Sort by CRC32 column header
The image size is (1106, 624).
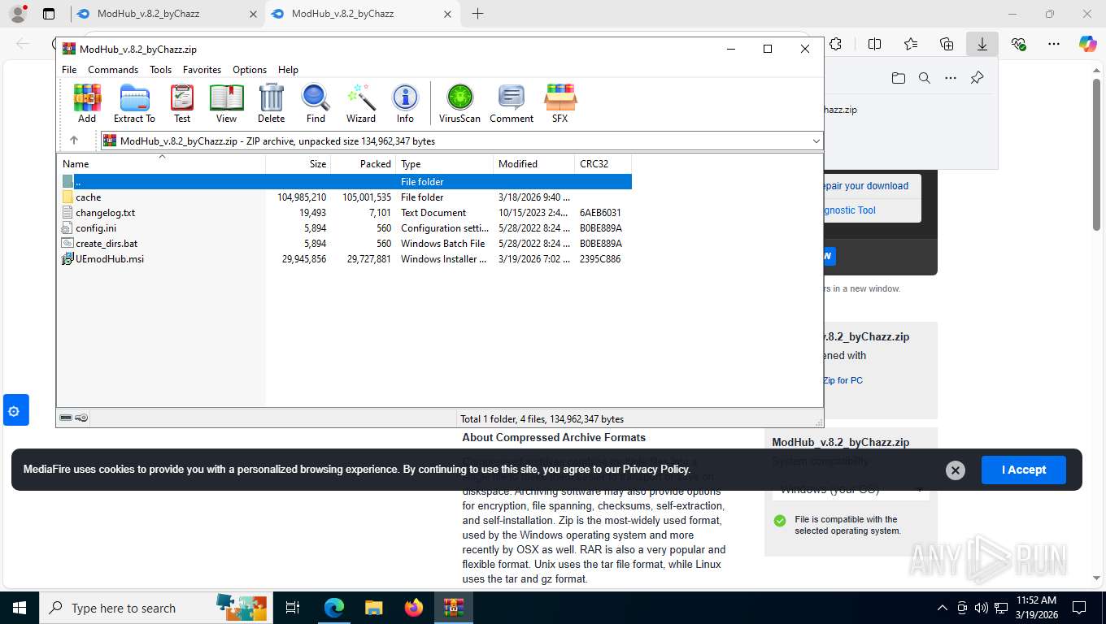pos(603,164)
